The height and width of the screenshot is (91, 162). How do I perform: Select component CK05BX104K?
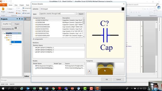pos(41,22)
